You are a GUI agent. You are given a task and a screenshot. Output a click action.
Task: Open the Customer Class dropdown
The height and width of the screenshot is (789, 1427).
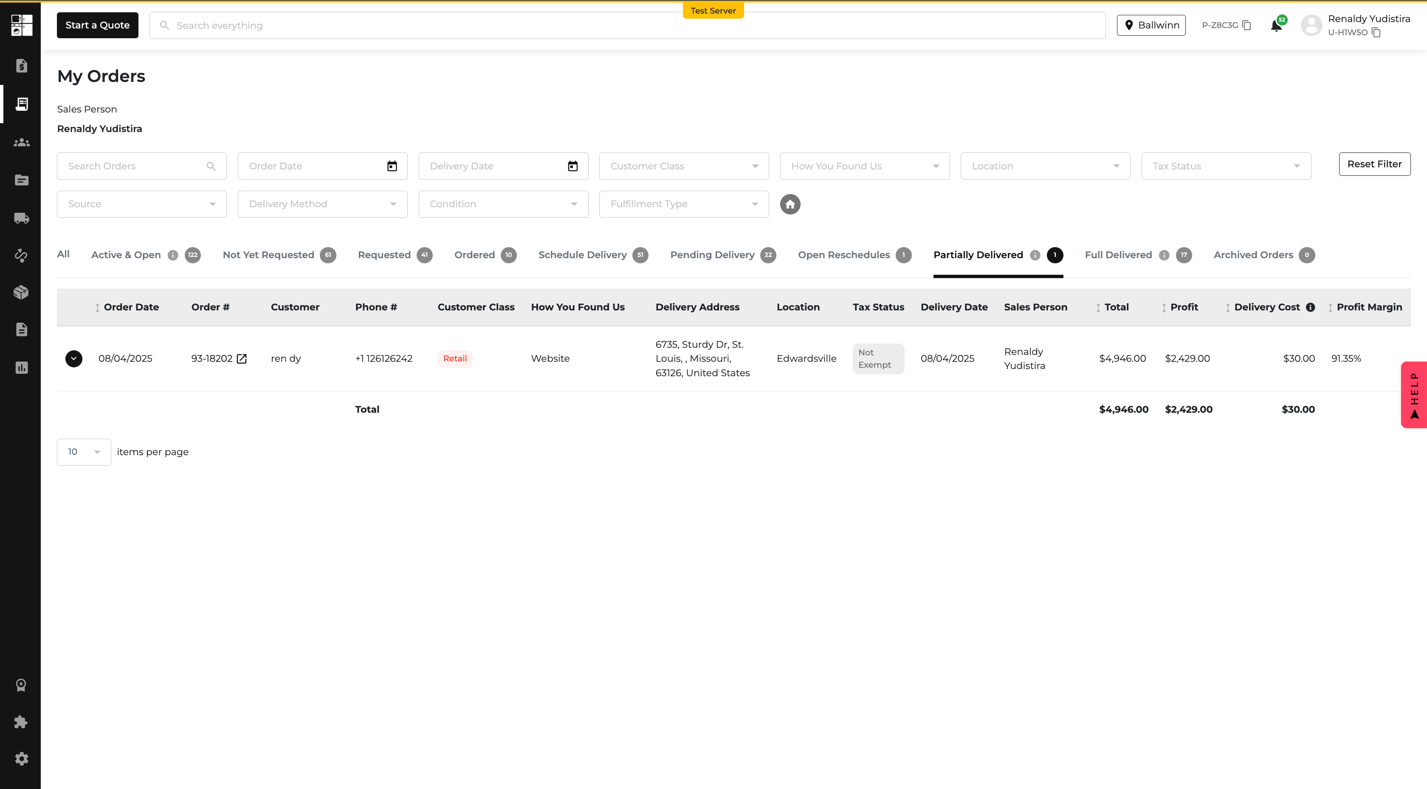pos(684,166)
